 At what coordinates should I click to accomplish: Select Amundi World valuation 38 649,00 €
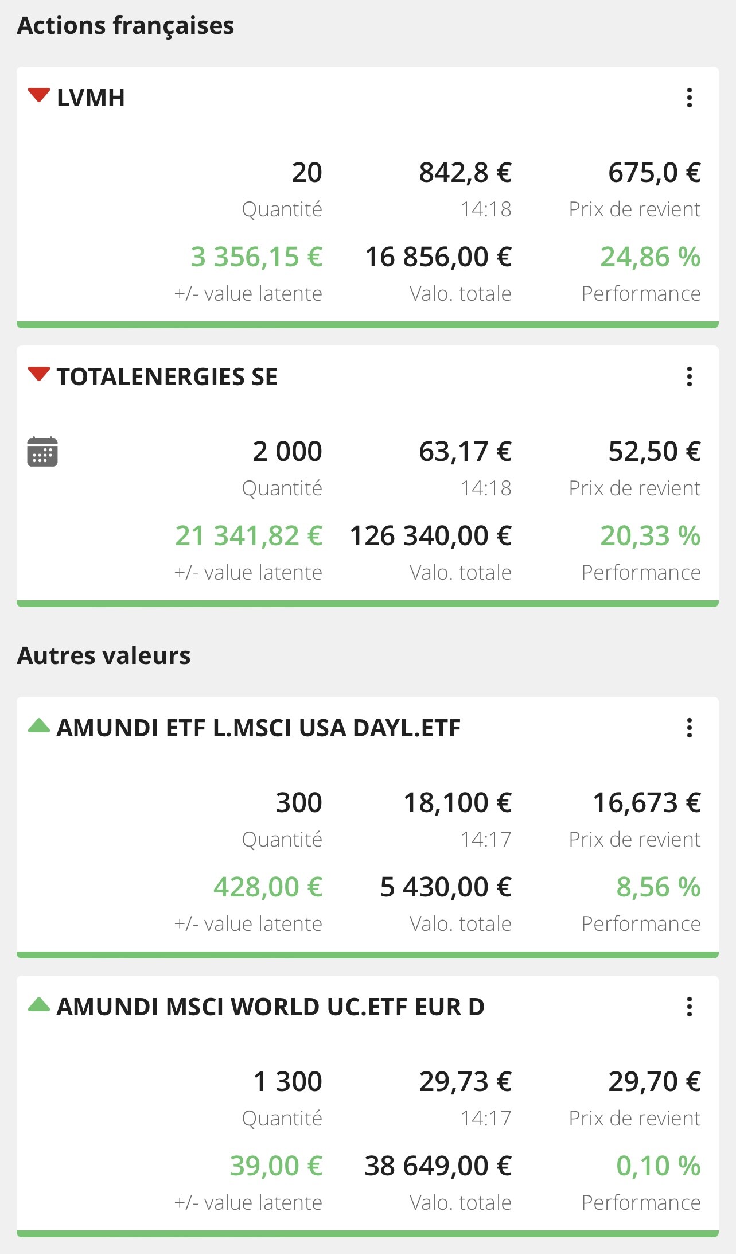click(438, 1166)
